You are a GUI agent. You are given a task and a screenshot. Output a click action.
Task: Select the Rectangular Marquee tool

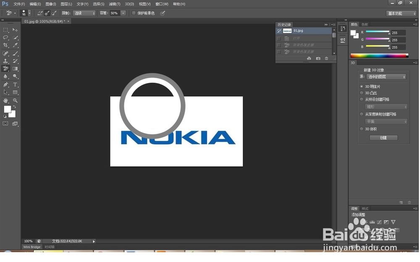point(5,30)
